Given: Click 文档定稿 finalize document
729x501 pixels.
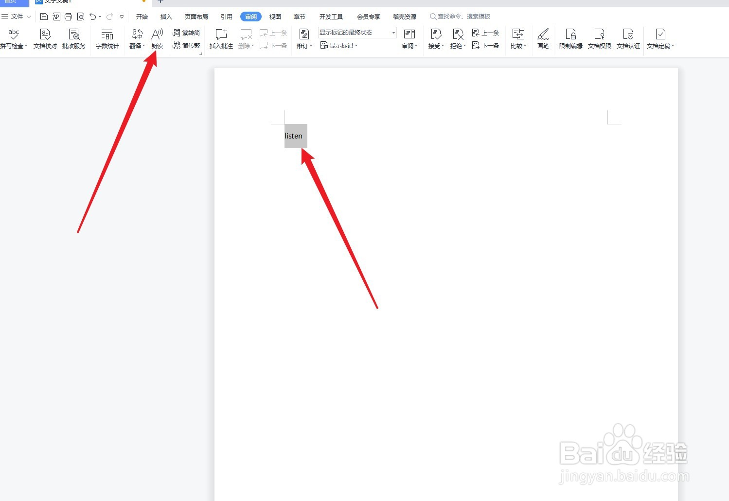Looking at the screenshot, I should coord(660,39).
